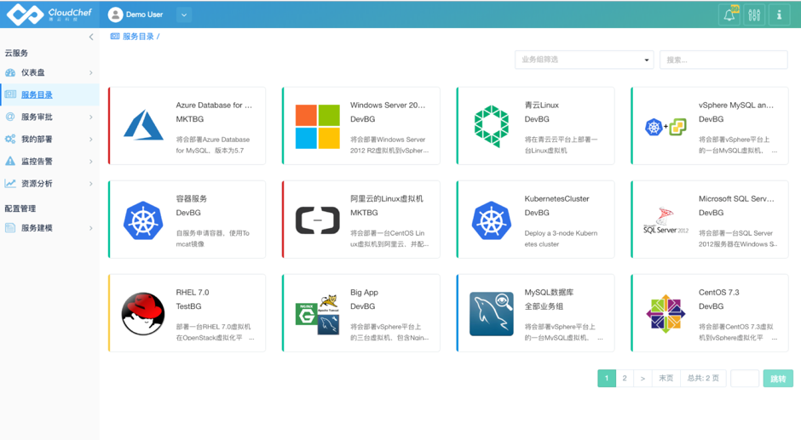Screen dimensions: 801x440
Task: Click the 我的部署 gears icon
Action: click(10, 139)
